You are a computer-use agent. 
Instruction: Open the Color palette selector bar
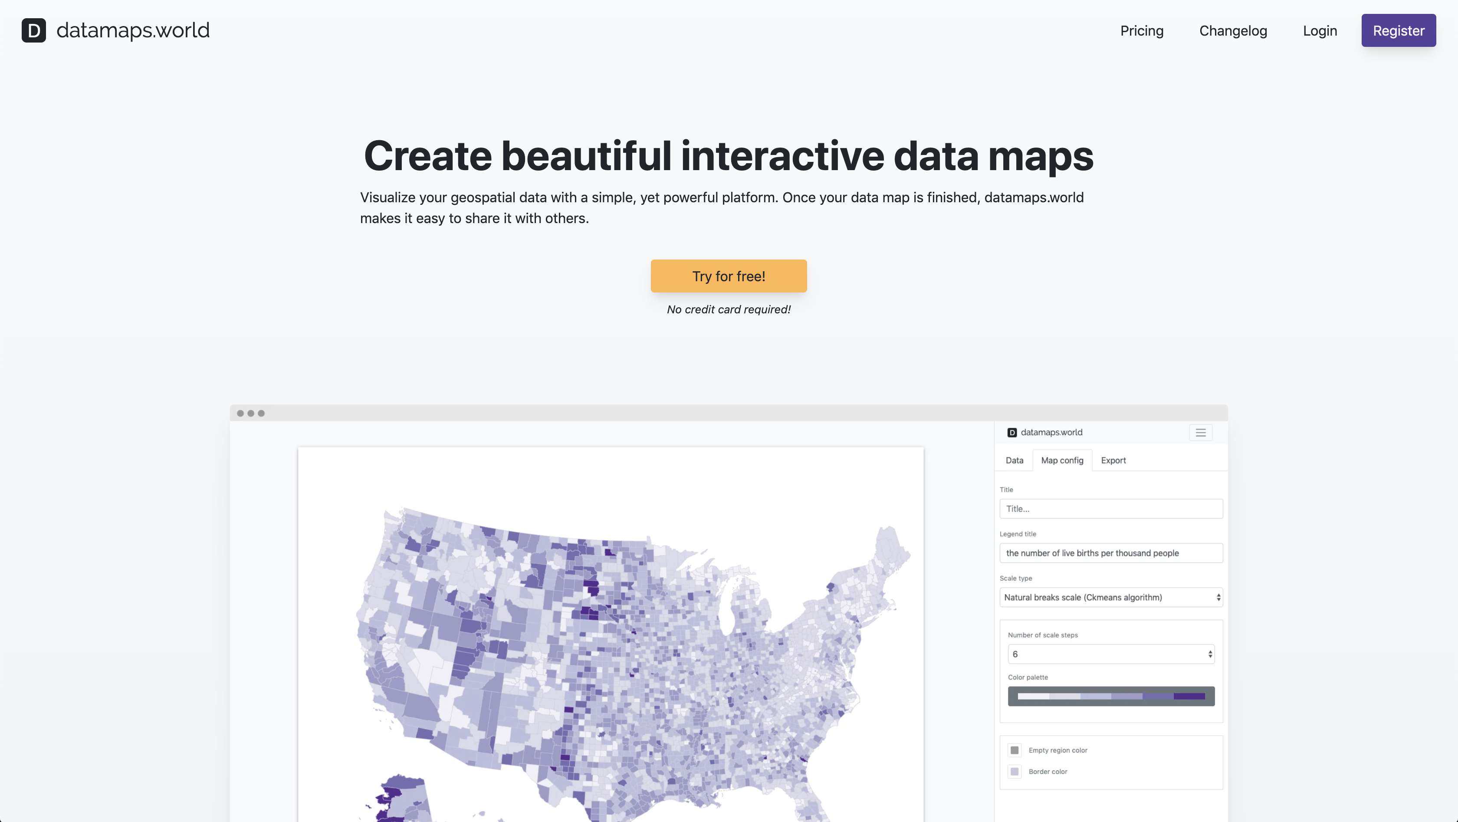(x=1110, y=696)
